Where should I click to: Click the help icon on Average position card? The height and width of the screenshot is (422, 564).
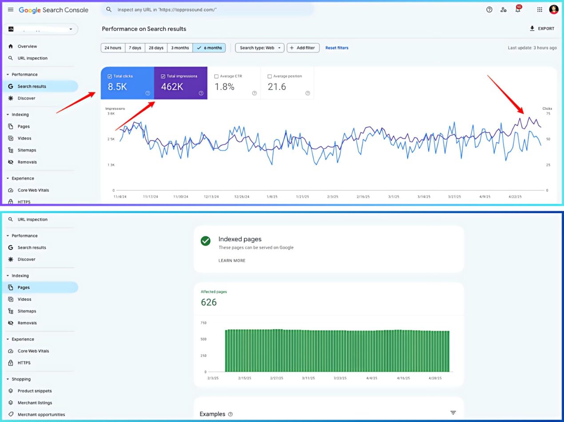coord(308,93)
